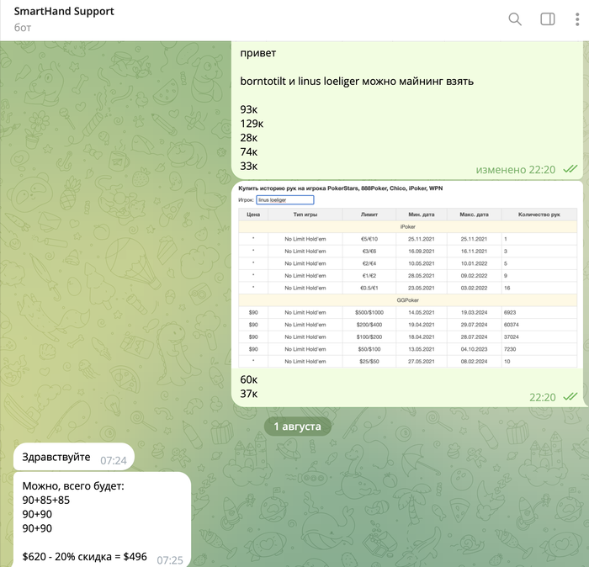Image resolution: width=589 pixels, height=567 pixels.
Task: Select message line 'borntotilt и linus loeliger можно майнинг взять'
Action: coord(357,81)
